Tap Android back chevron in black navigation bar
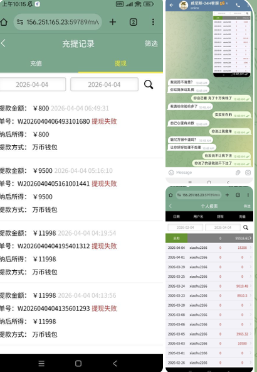The image size is (257, 372). pos(115,363)
